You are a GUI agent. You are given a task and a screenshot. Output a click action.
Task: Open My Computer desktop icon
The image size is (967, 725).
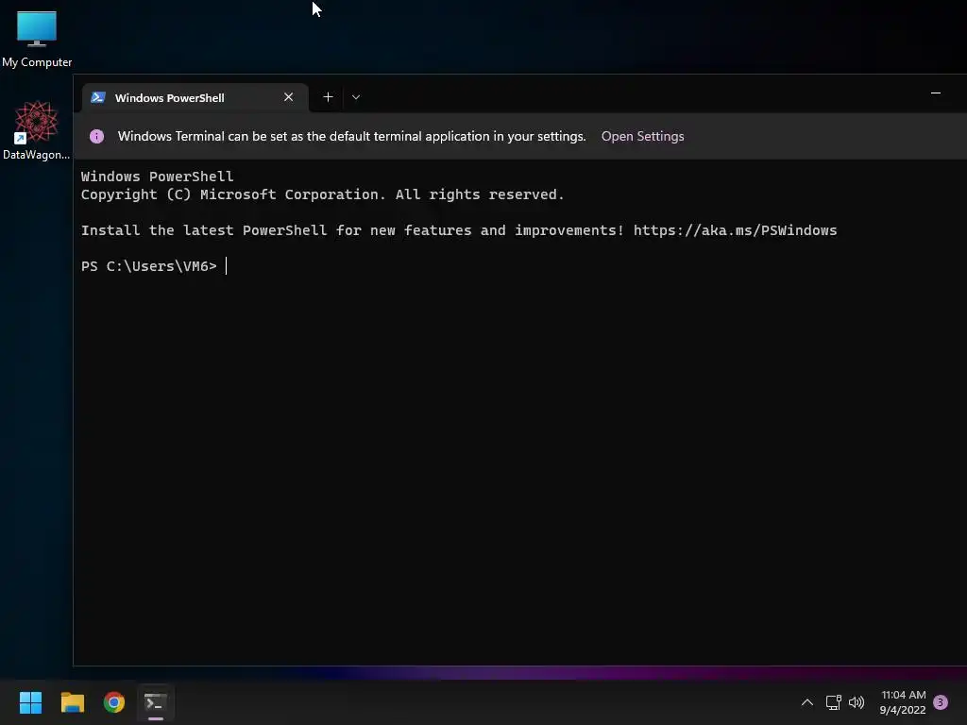click(37, 40)
